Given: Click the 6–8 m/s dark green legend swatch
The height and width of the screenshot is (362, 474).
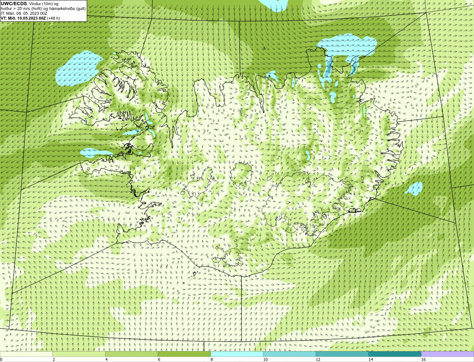Looking at the screenshot, I should pos(184,354).
